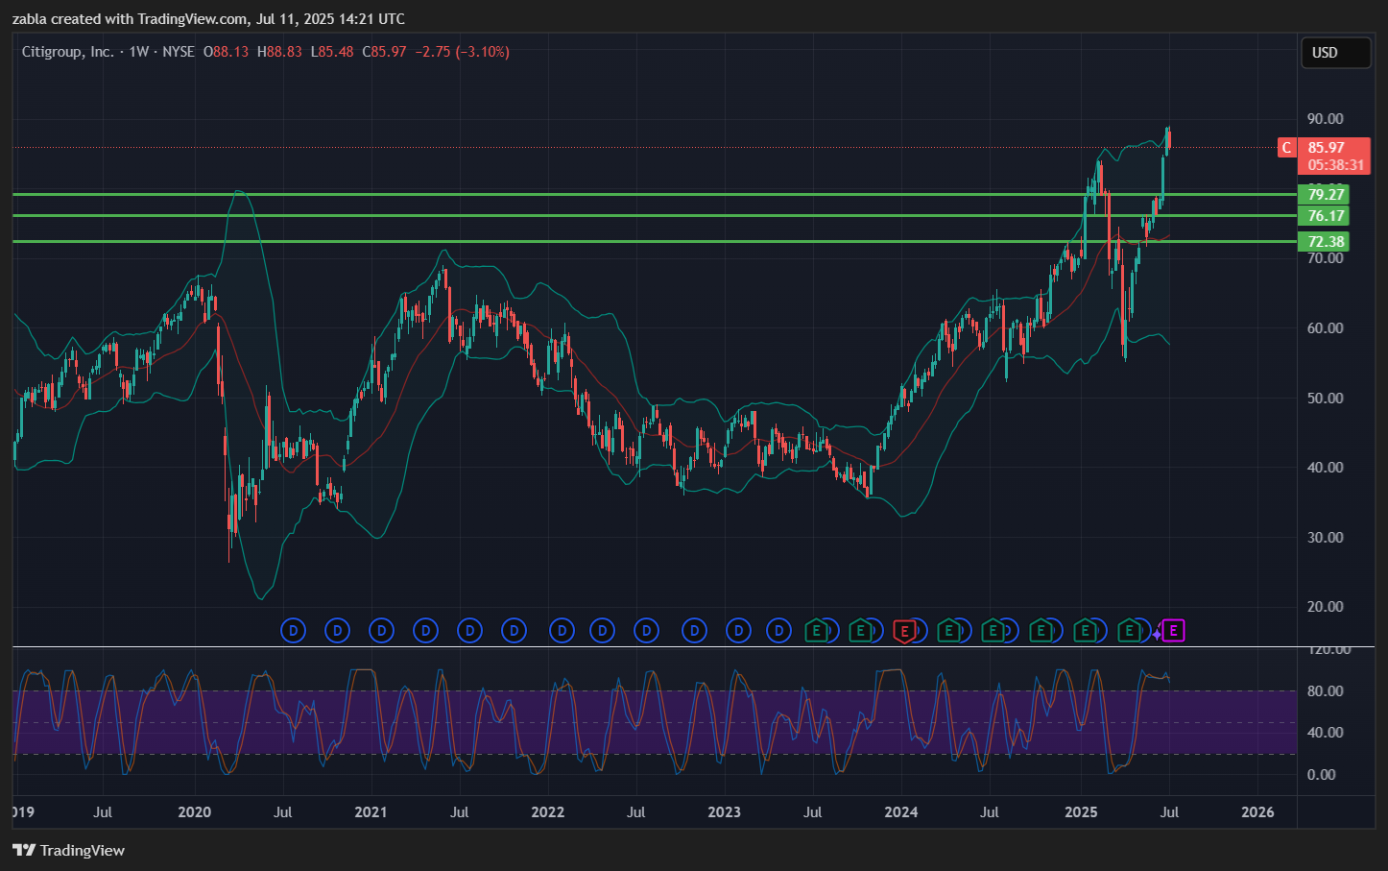Open the October 2023 green earnings marker
The height and width of the screenshot is (871, 1388).
(860, 631)
